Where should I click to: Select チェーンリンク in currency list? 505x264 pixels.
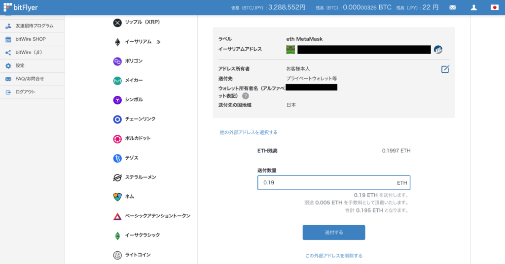(x=140, y=119)
